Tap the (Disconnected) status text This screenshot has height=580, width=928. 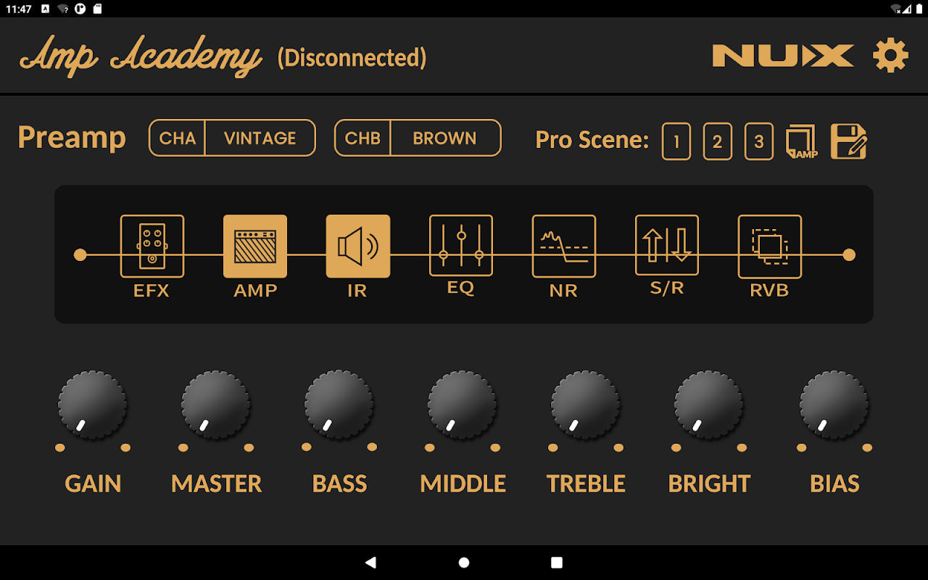coord(352,58)
